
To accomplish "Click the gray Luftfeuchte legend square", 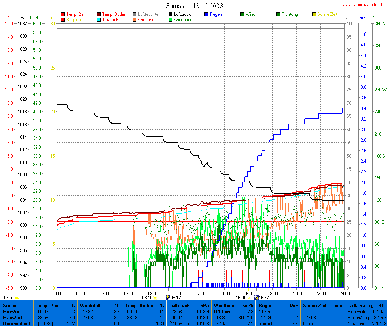I will 135,14.
